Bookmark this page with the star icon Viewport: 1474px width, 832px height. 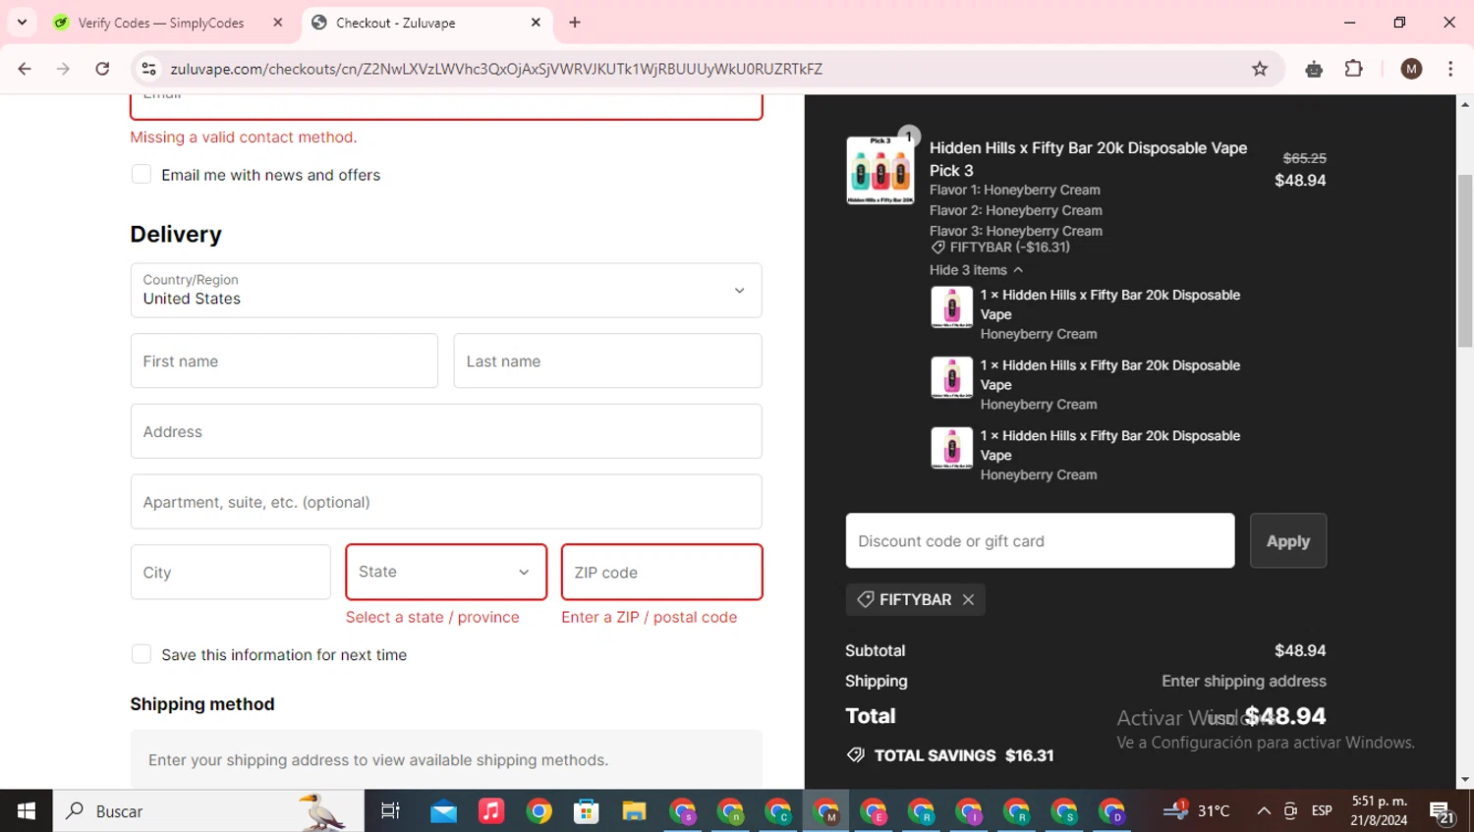coord(1260,69)
